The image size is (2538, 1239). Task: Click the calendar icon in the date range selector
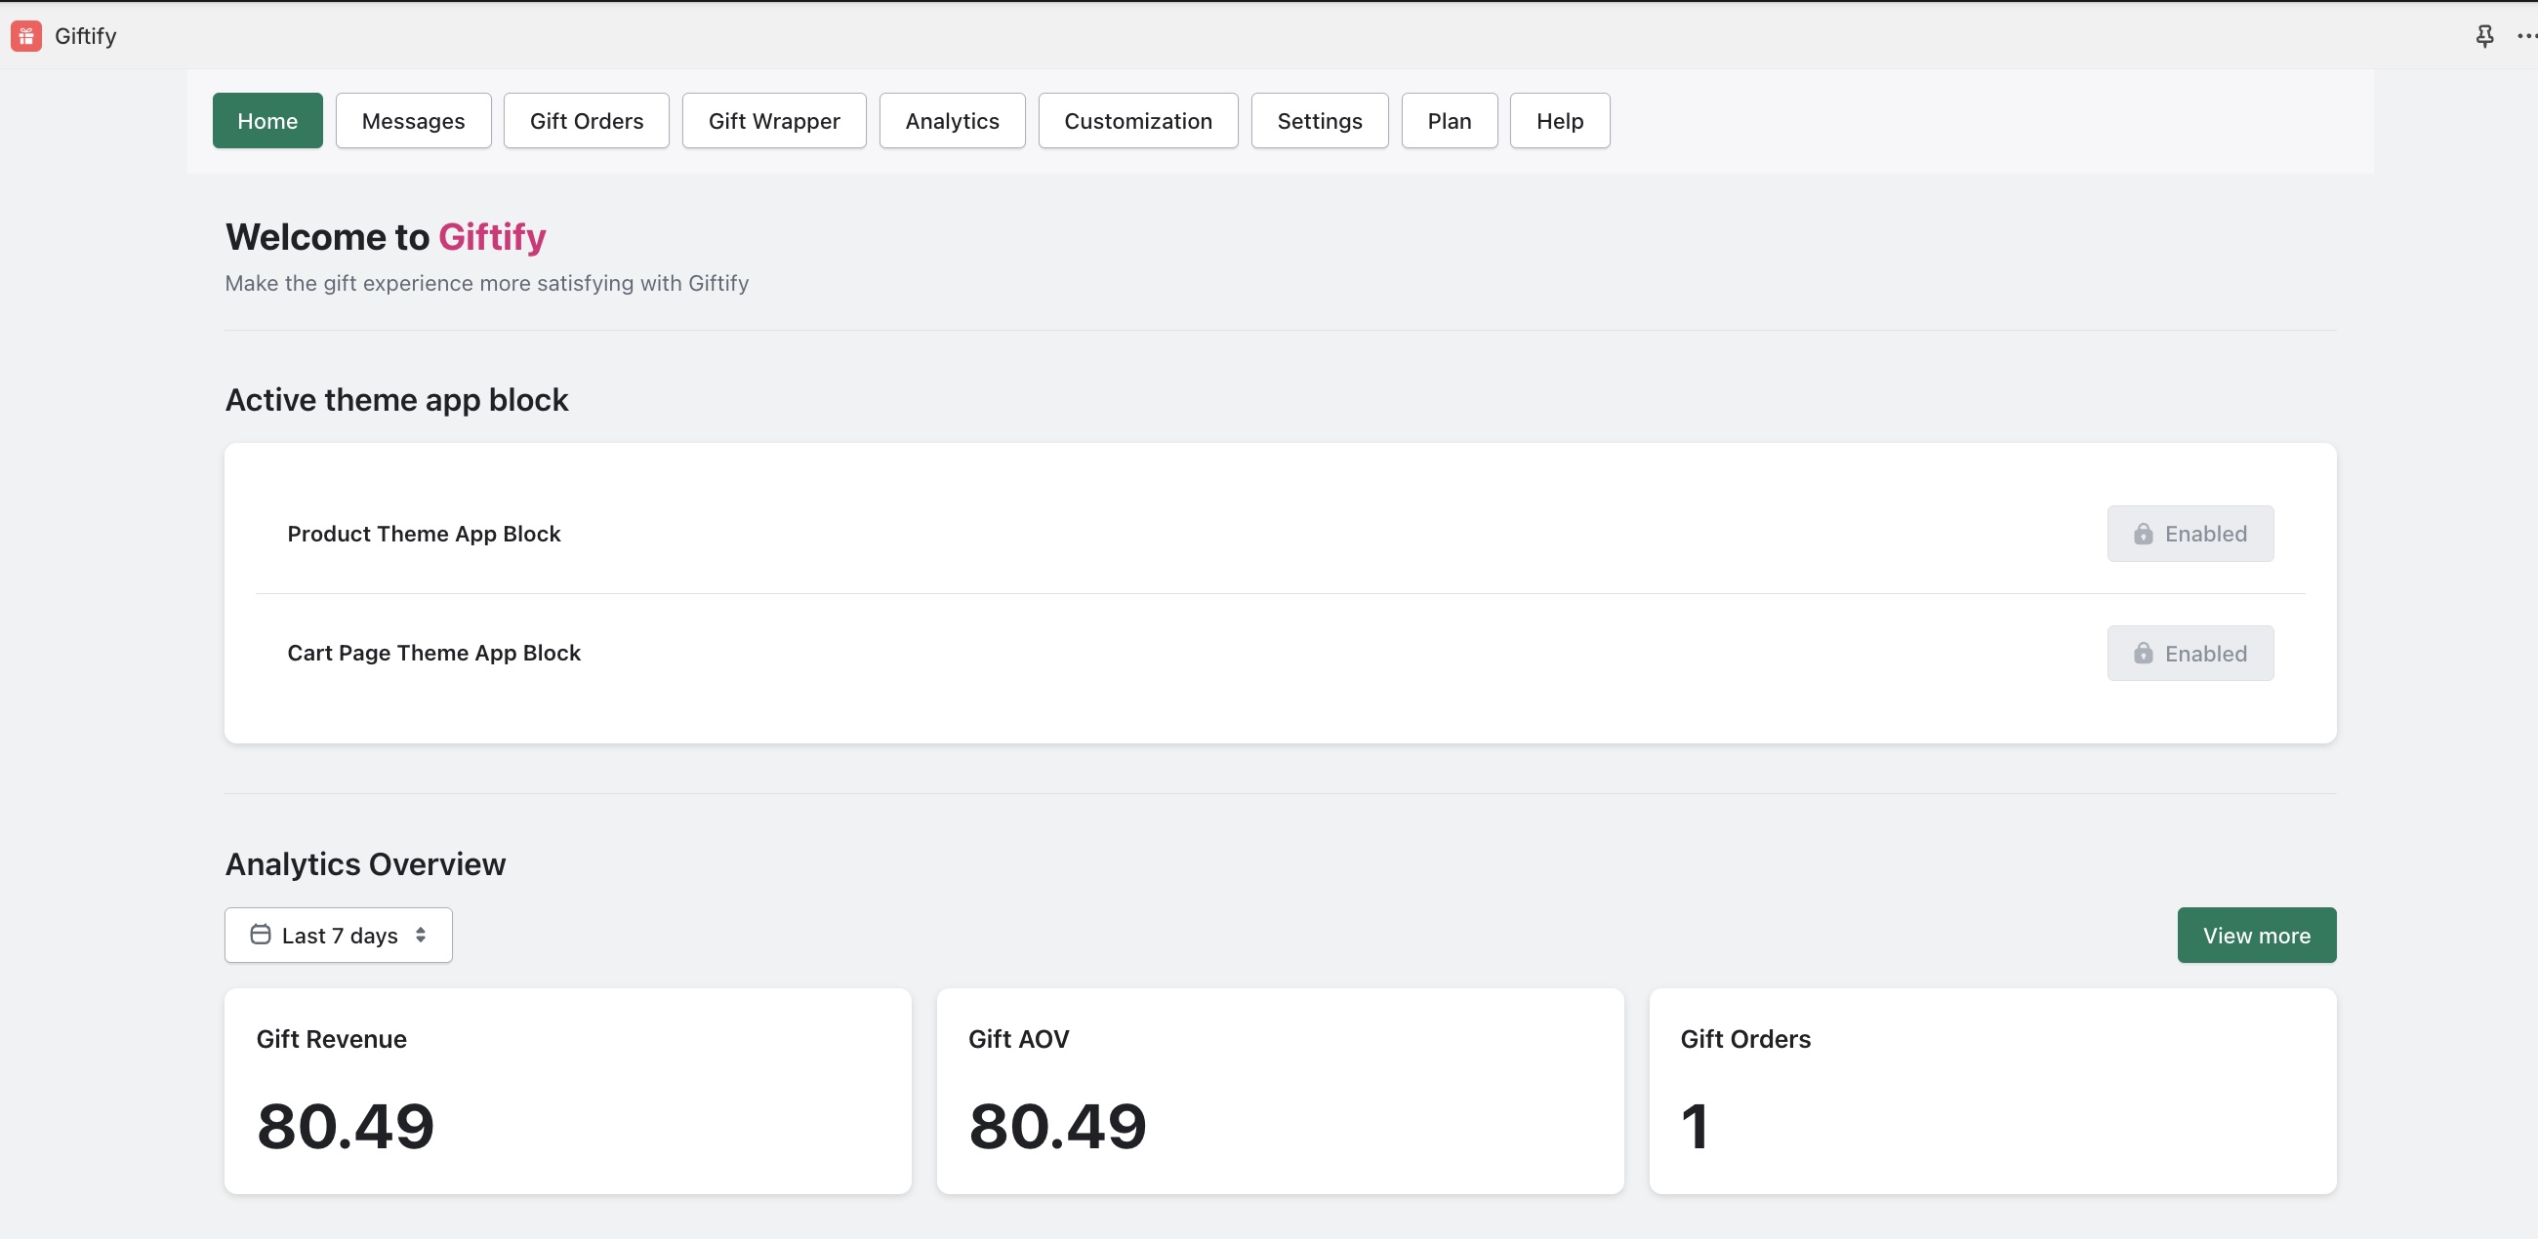point(260,934)
